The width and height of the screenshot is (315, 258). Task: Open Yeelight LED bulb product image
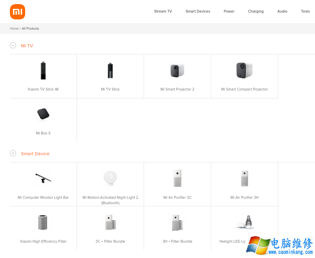(245, 223)
